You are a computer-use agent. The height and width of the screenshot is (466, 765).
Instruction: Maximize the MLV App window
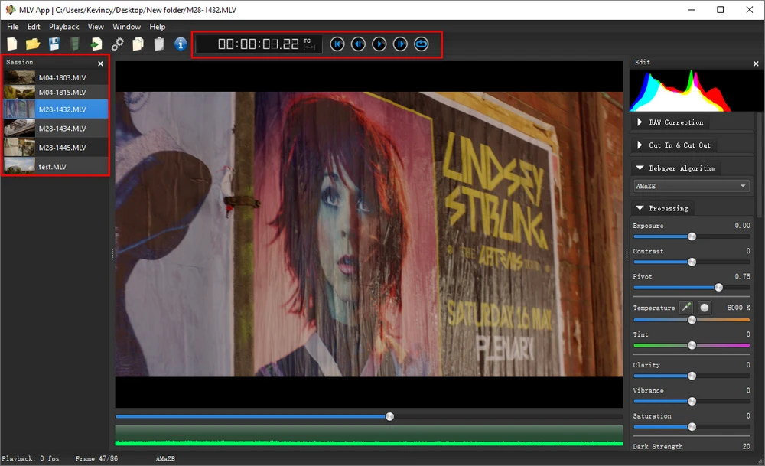click(720, 10)
